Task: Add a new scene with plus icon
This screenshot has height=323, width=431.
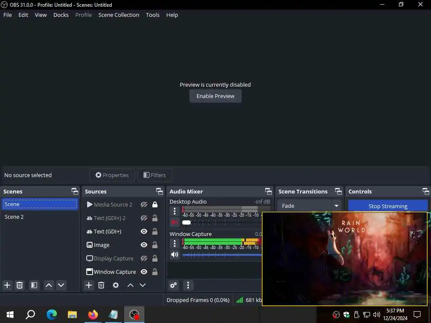Action: point(7,285)
